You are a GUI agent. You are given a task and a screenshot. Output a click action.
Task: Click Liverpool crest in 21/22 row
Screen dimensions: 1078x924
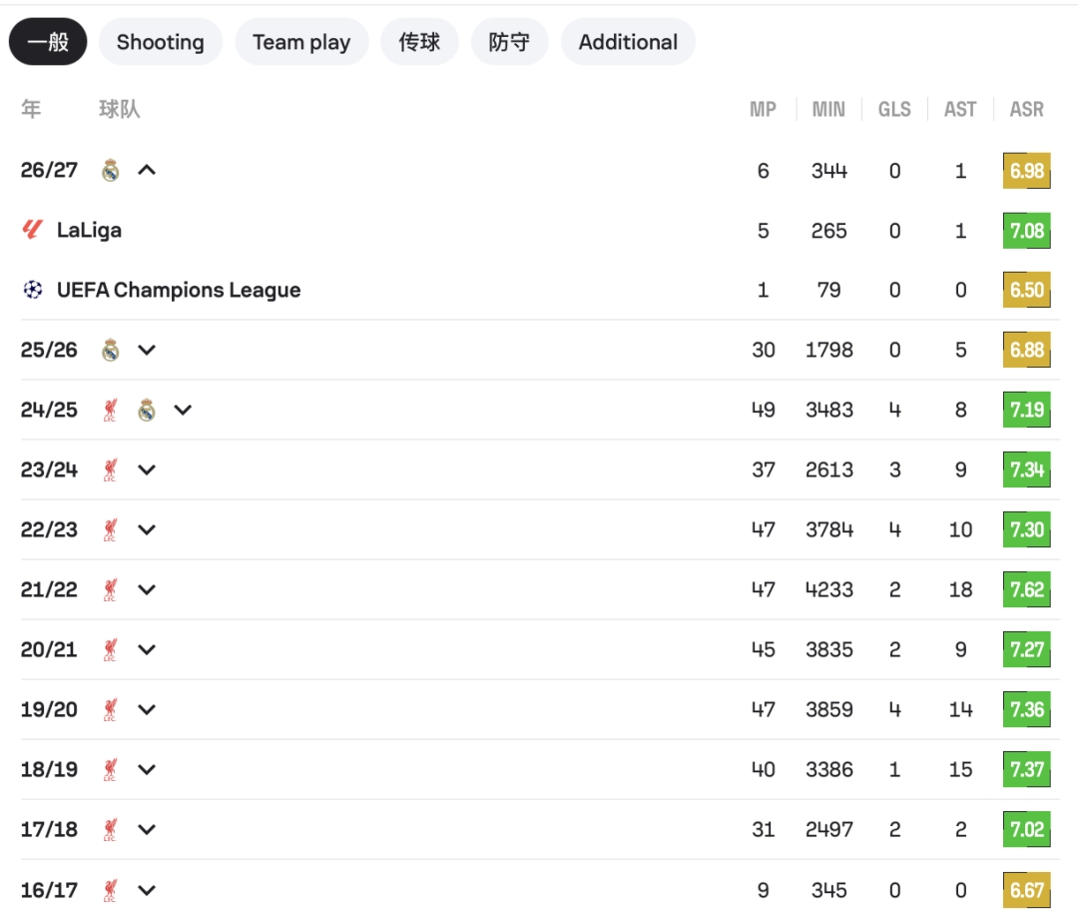(110, 589)
